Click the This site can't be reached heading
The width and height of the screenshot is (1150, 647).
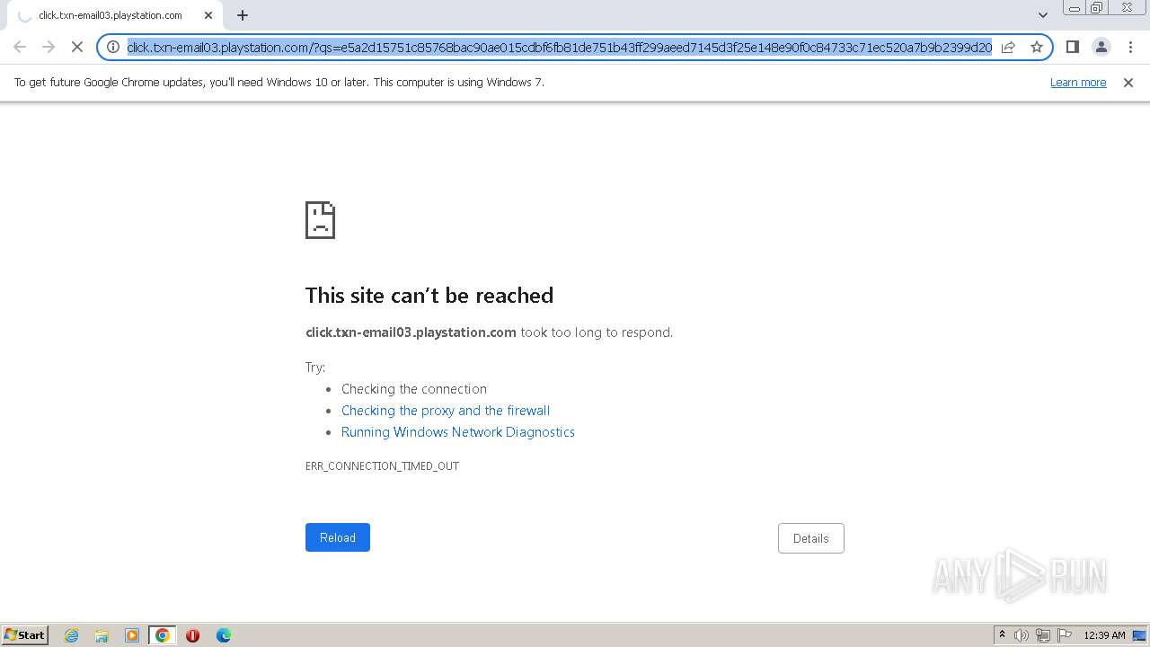click(x=429, y=296)
